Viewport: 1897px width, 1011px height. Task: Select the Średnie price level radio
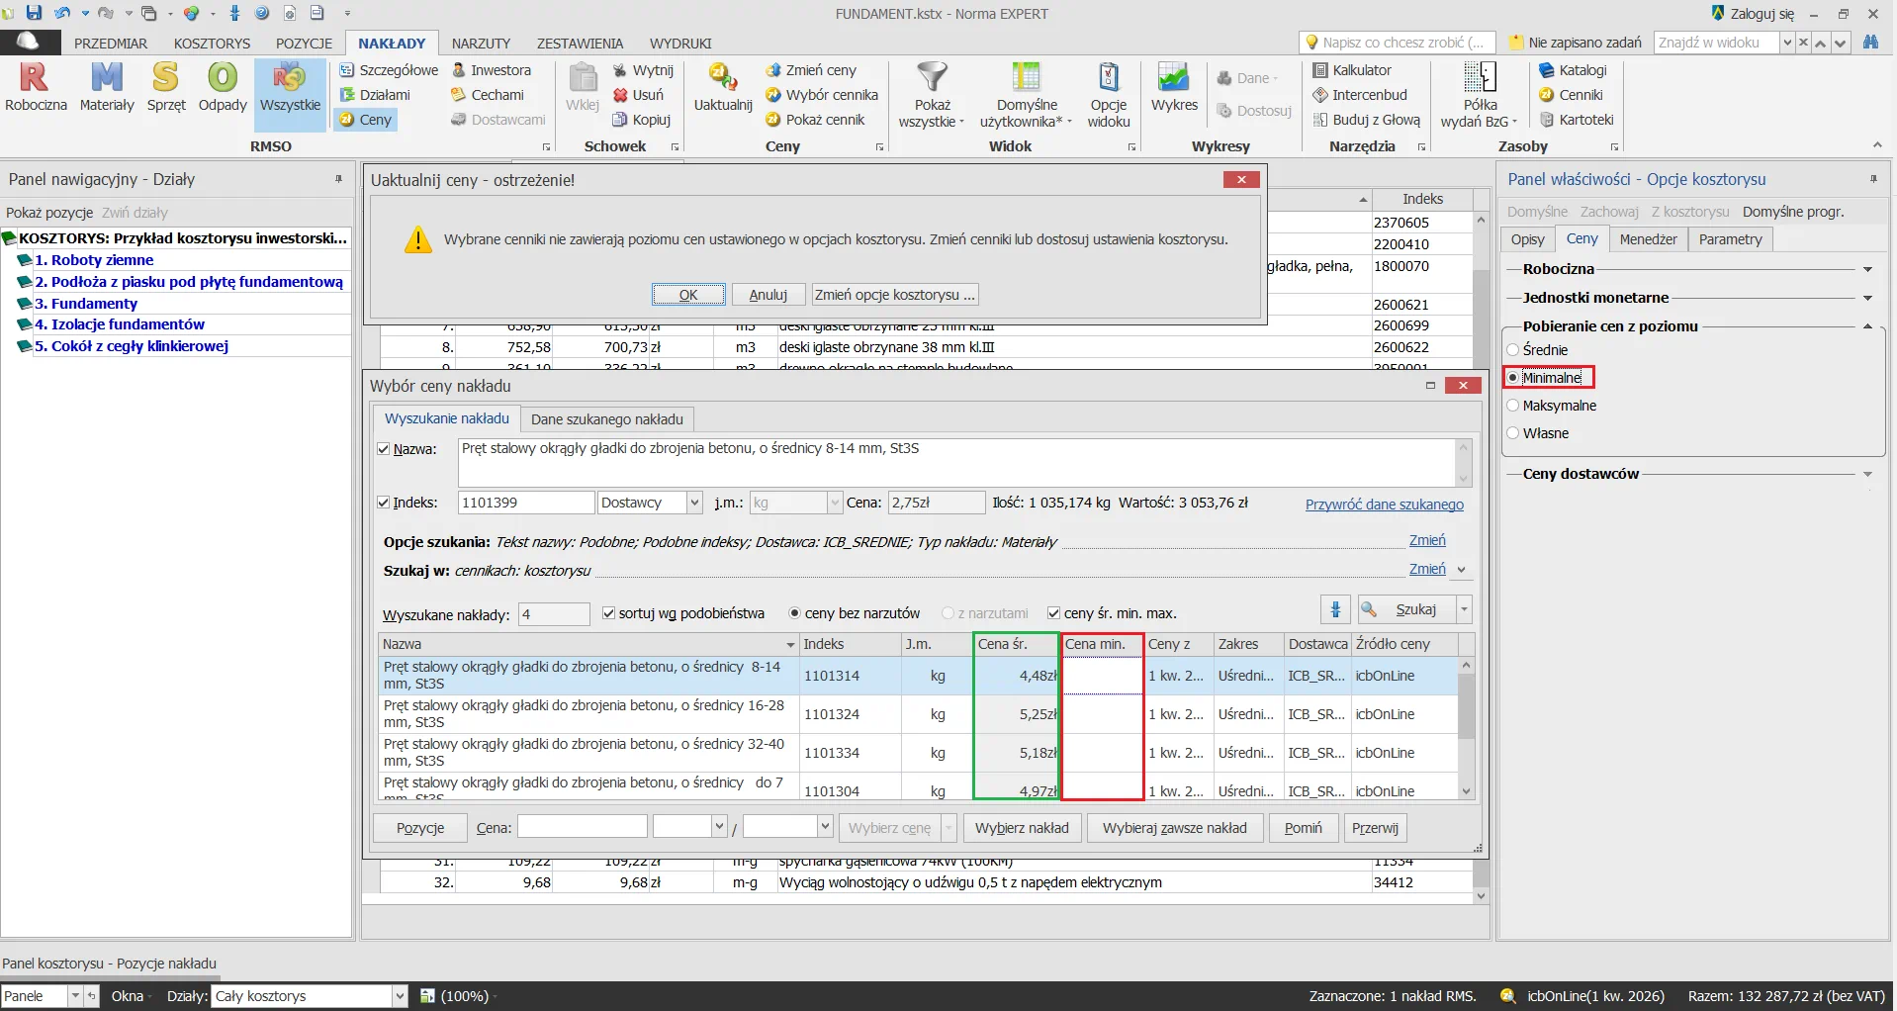[1513, 350]
